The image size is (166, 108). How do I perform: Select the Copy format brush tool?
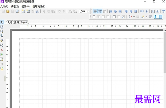[2, 41]
